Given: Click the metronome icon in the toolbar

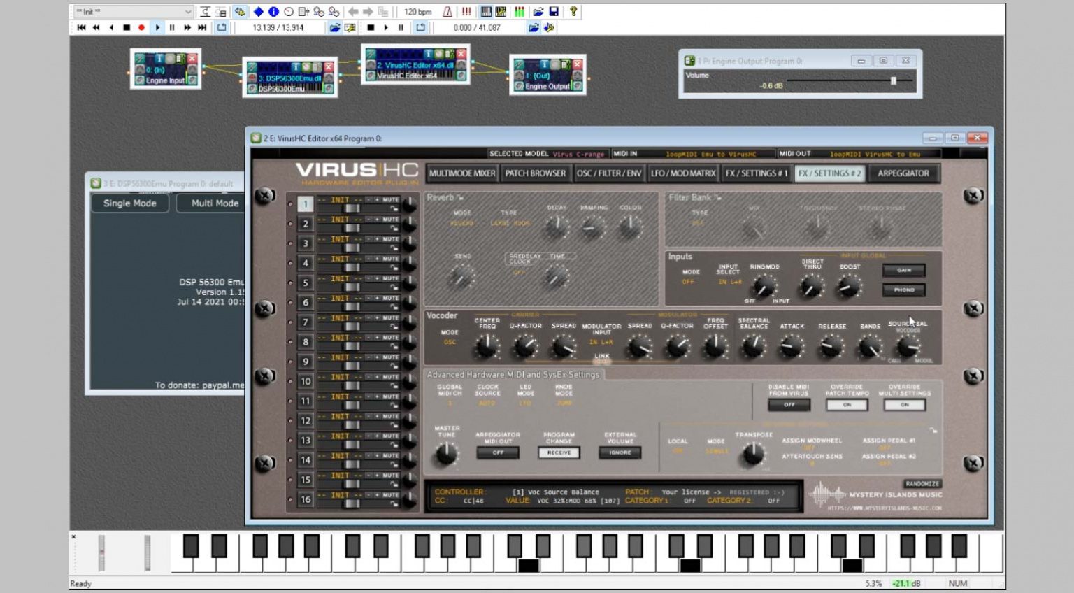Looking at the screenshot, I should (x=447, y=11).
